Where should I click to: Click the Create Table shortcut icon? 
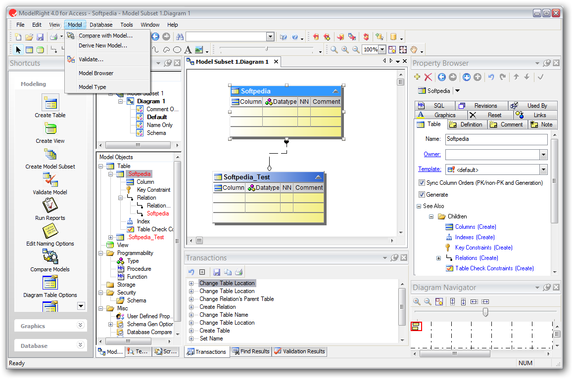pos(50,103)
